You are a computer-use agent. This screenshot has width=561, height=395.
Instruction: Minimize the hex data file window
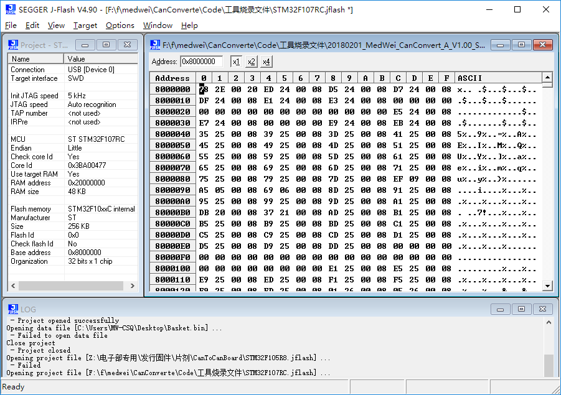[501, 45]
